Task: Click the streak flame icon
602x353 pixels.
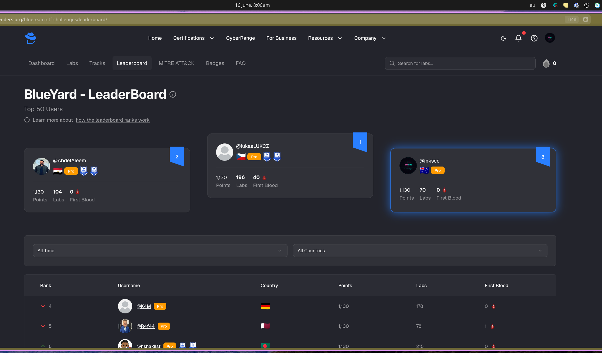Action: [546, 63]
